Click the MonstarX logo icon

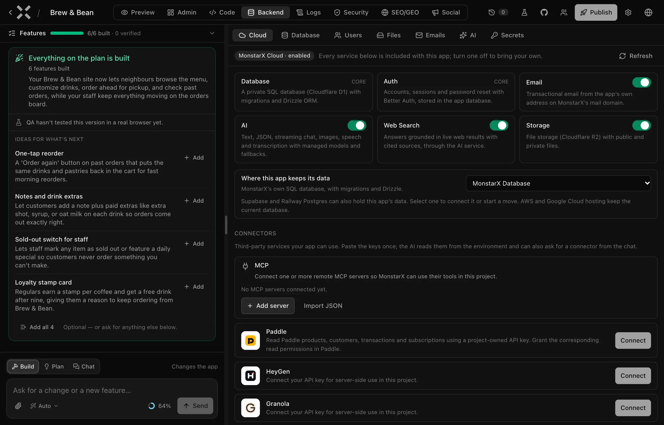point(24,12)
